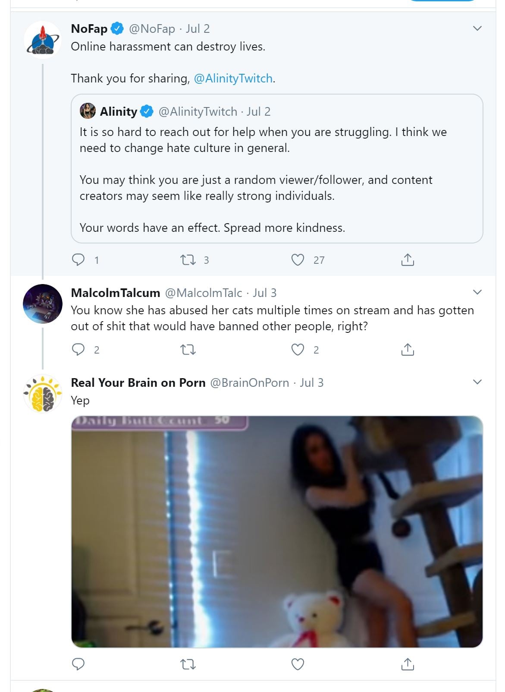Share the NoFap tweet
505x692 pixels.
pyautogui.click(x=408, y=259)
